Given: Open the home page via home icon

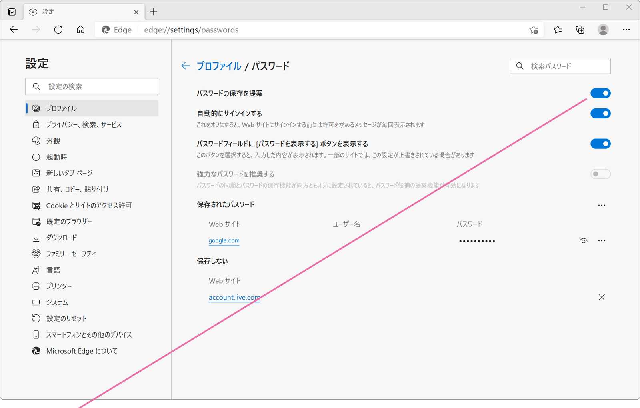Looking at the screenshot, I should point(80,30).
